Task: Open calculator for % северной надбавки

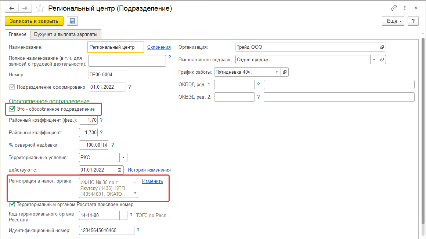Action: pos(105,145)
